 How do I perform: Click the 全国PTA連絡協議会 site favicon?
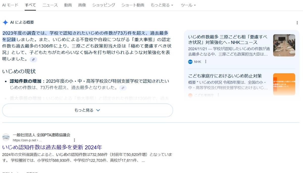(6, 138)
